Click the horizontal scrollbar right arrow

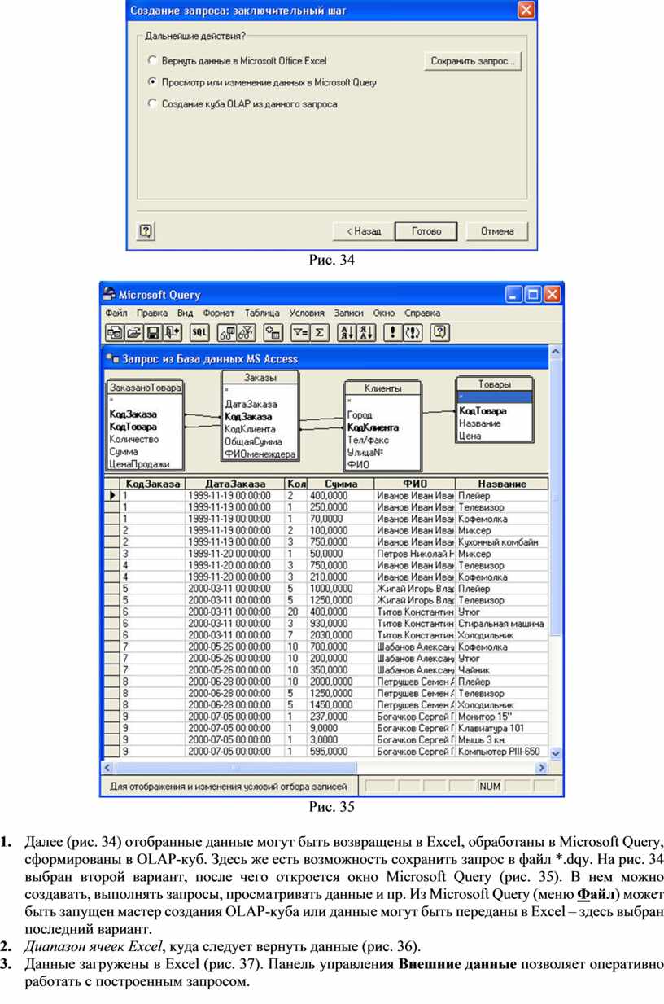coord(541,768)
